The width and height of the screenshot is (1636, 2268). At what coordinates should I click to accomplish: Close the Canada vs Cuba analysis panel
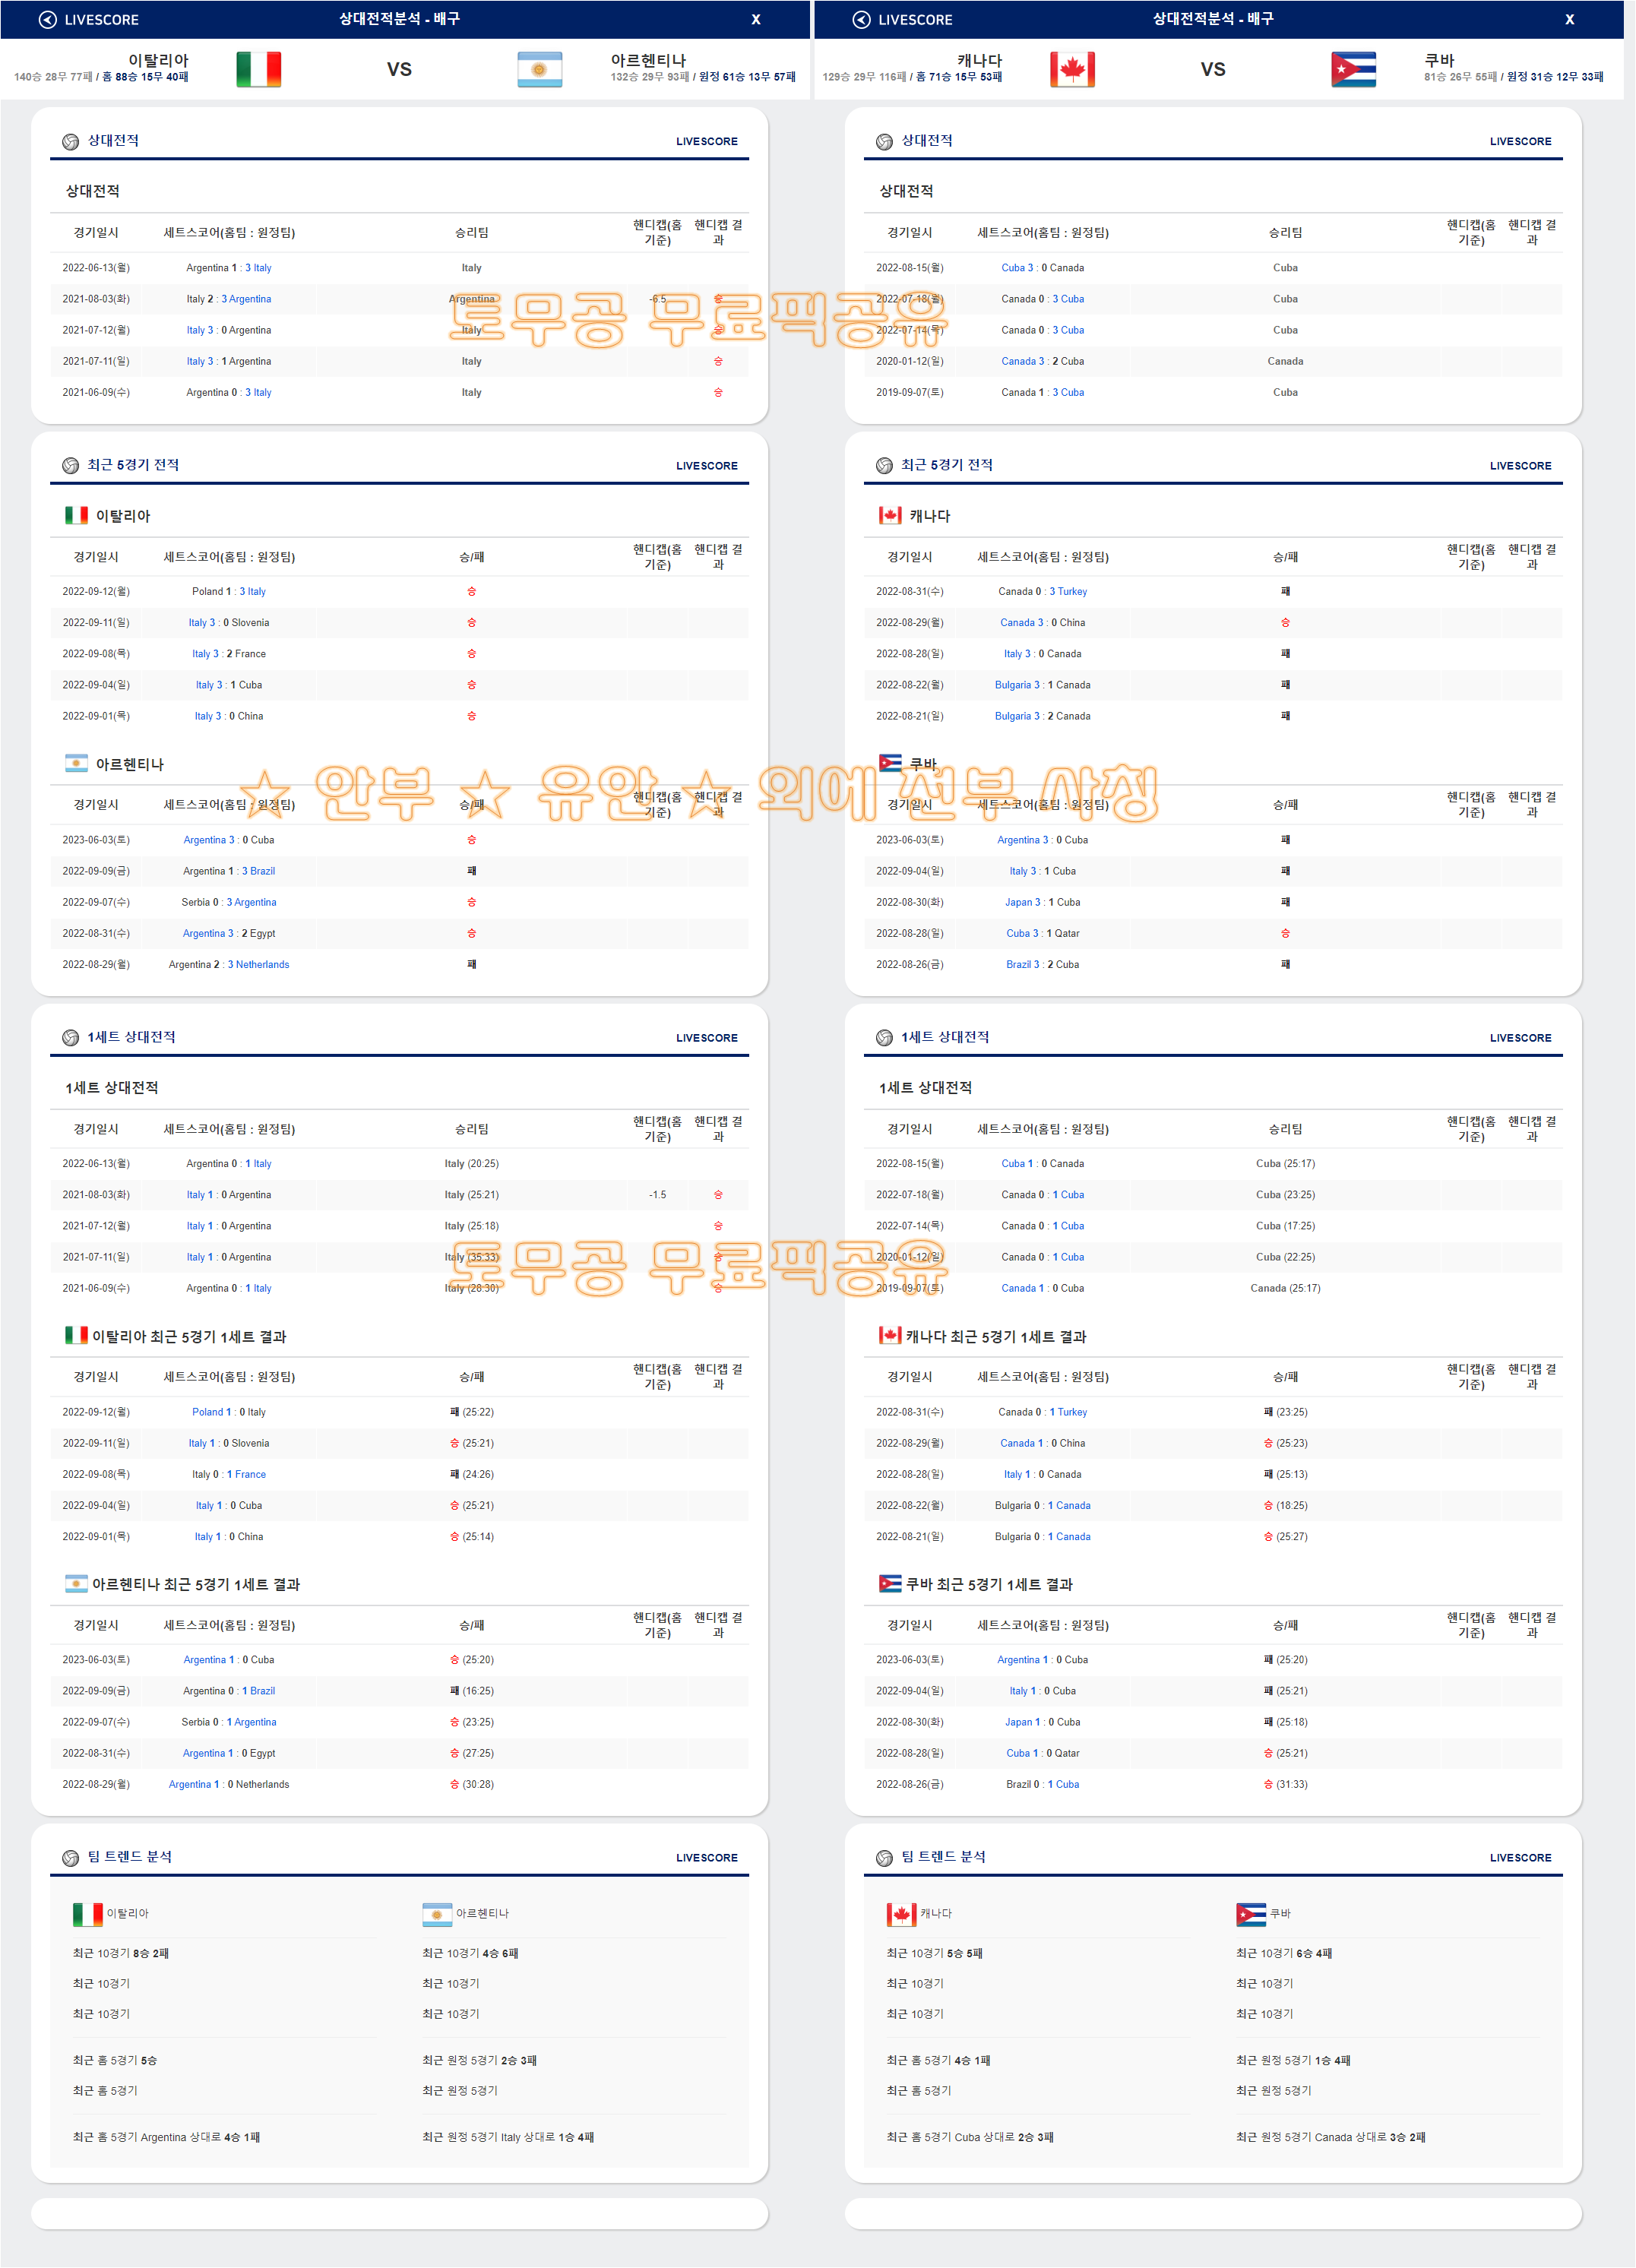1569,20
